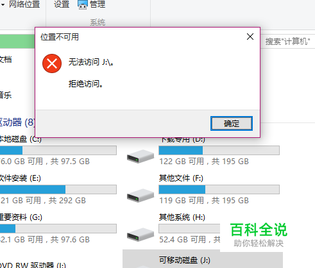Click the 下载专用 (D:) capacity bar
315x268 pixels.
coord(219,151)
